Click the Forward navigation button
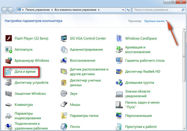 click(x=11, y=10)
